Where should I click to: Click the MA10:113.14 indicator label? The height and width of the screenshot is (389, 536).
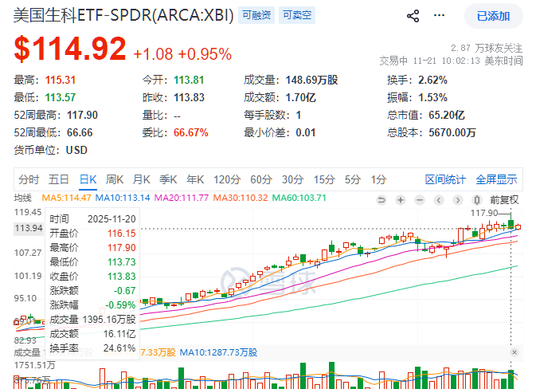[123, 198]
